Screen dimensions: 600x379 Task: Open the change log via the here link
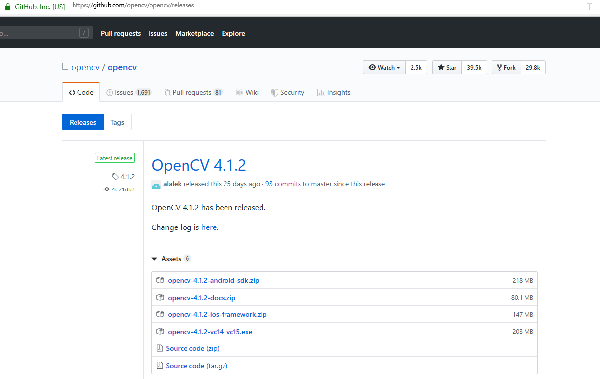coord(209,227)
